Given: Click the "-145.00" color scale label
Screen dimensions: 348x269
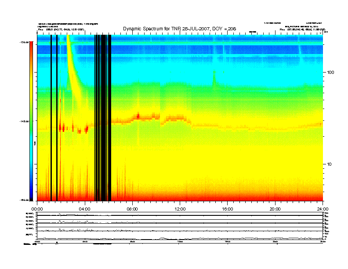Looking at the screenshot, I should tap(24, 121).
